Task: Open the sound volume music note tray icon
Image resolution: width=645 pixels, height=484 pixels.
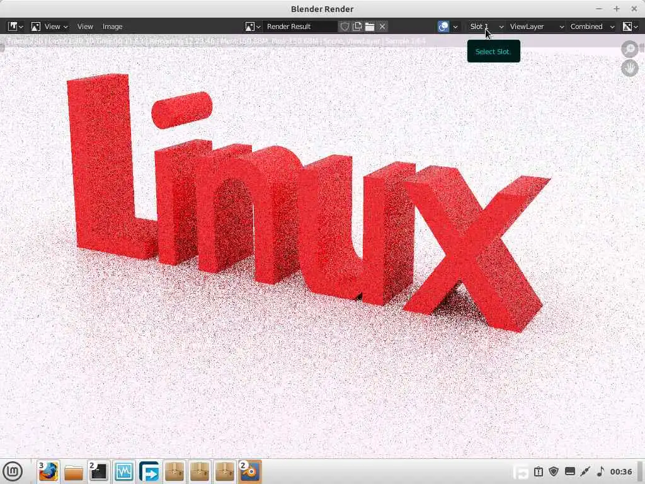Action: pos(600,471)
